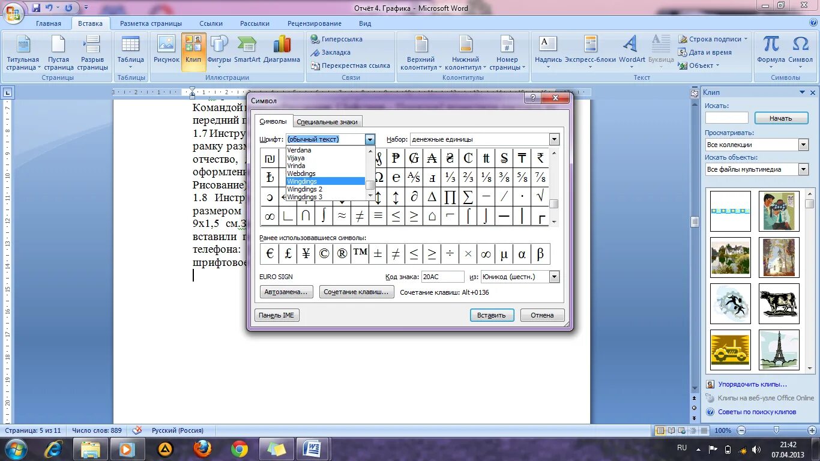Open Советы по поиску клипов link
The width and height of the screenshot is (820, 461).
click(x=757, y=412)
